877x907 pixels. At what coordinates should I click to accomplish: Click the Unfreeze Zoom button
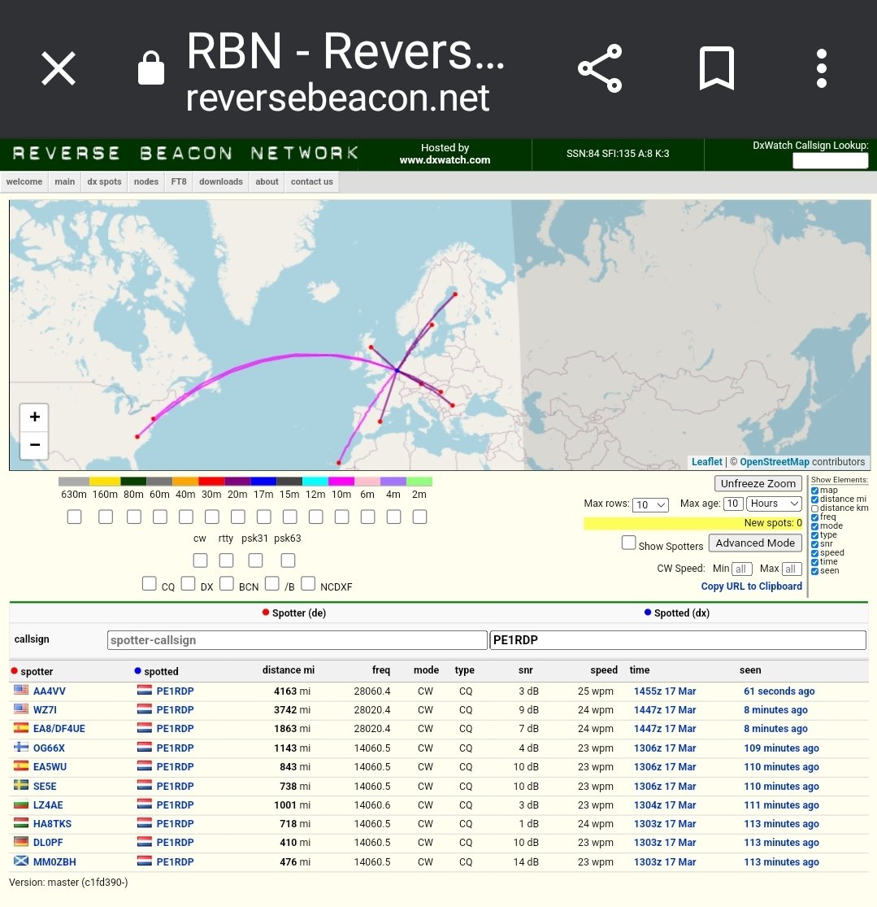click(758, 483)
